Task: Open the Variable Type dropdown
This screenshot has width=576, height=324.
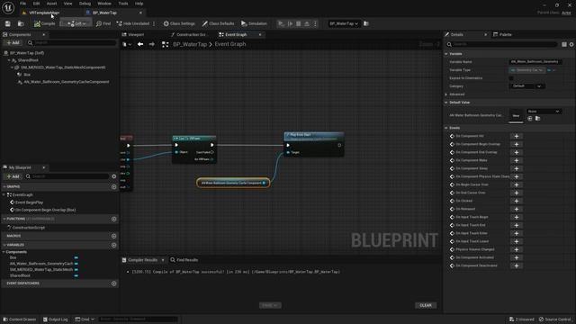Action: pos(526,70)
